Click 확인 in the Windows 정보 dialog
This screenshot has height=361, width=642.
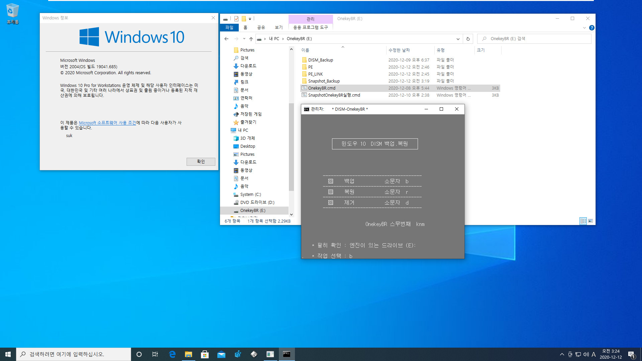click(x=201, y=162)
